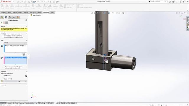Image resolution: width=189 pixels, height=106 pixels.
Task: Click the viewport cancel red X
Action: (x=184, y=19)
